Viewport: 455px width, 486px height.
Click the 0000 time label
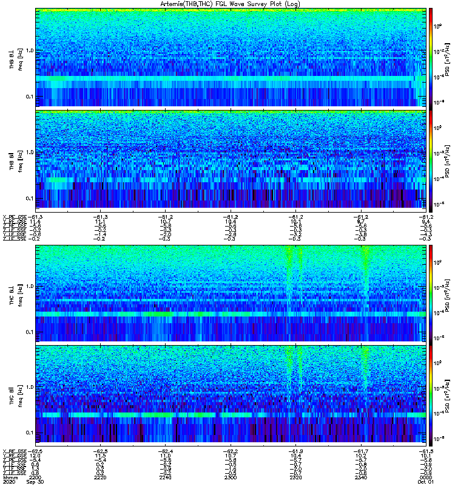(x=426, y=477)
